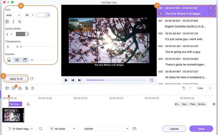The width and height of the screenshot is (218, 135).
Task: Select the 'E...' subtitle clip on timeline
Action: (x=28, y=104)
